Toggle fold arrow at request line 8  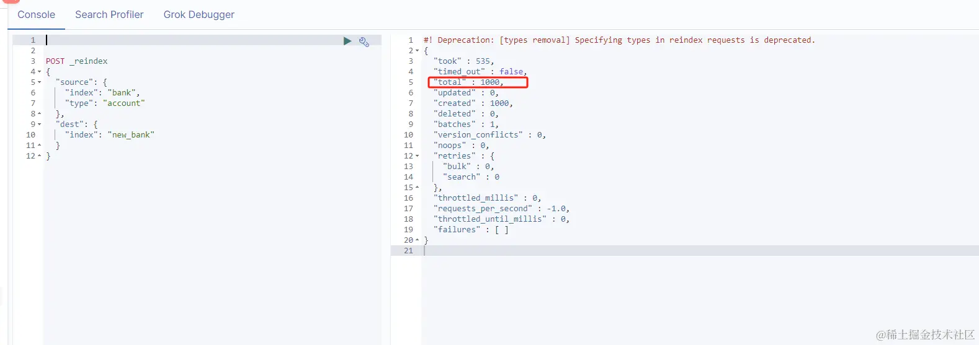click(40, 114)
